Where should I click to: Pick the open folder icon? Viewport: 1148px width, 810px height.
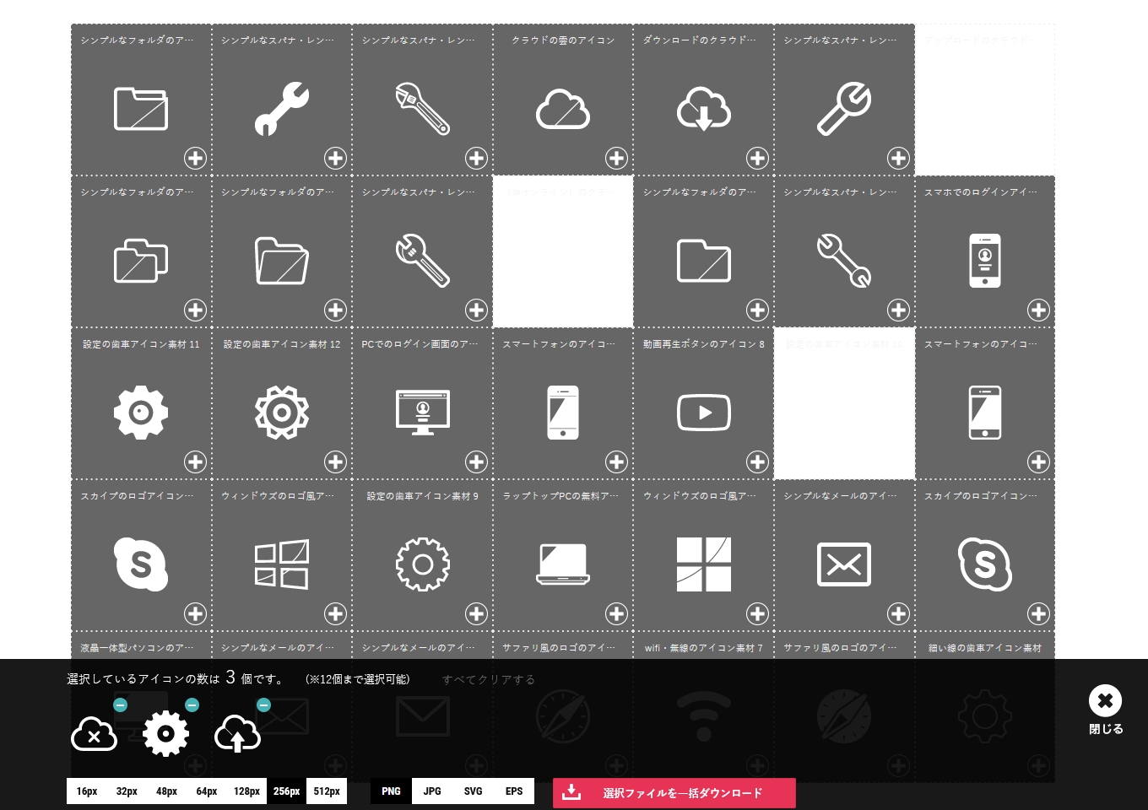282,261
